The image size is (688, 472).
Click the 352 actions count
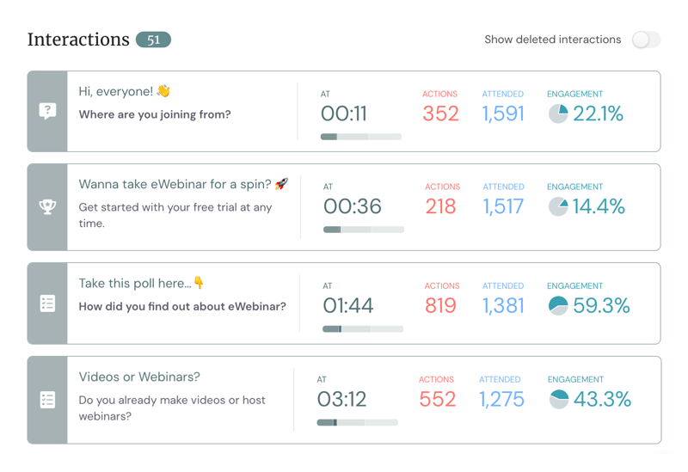click(440, 113)
